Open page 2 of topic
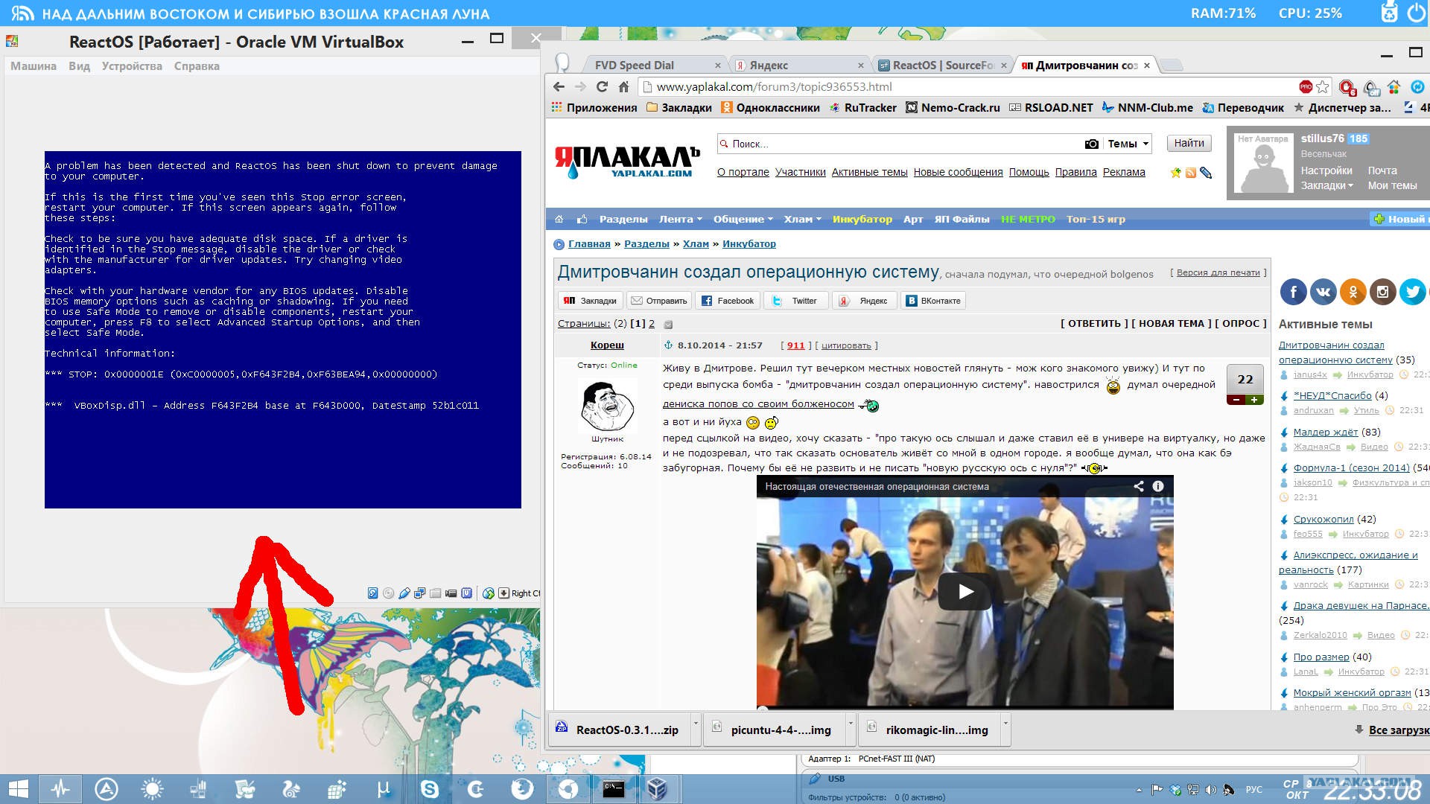This screenshot has height=804, width=1430. pos(652,324)
